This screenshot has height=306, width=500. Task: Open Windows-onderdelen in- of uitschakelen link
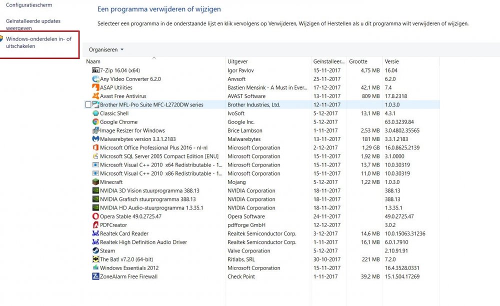[x=38, y=42]
